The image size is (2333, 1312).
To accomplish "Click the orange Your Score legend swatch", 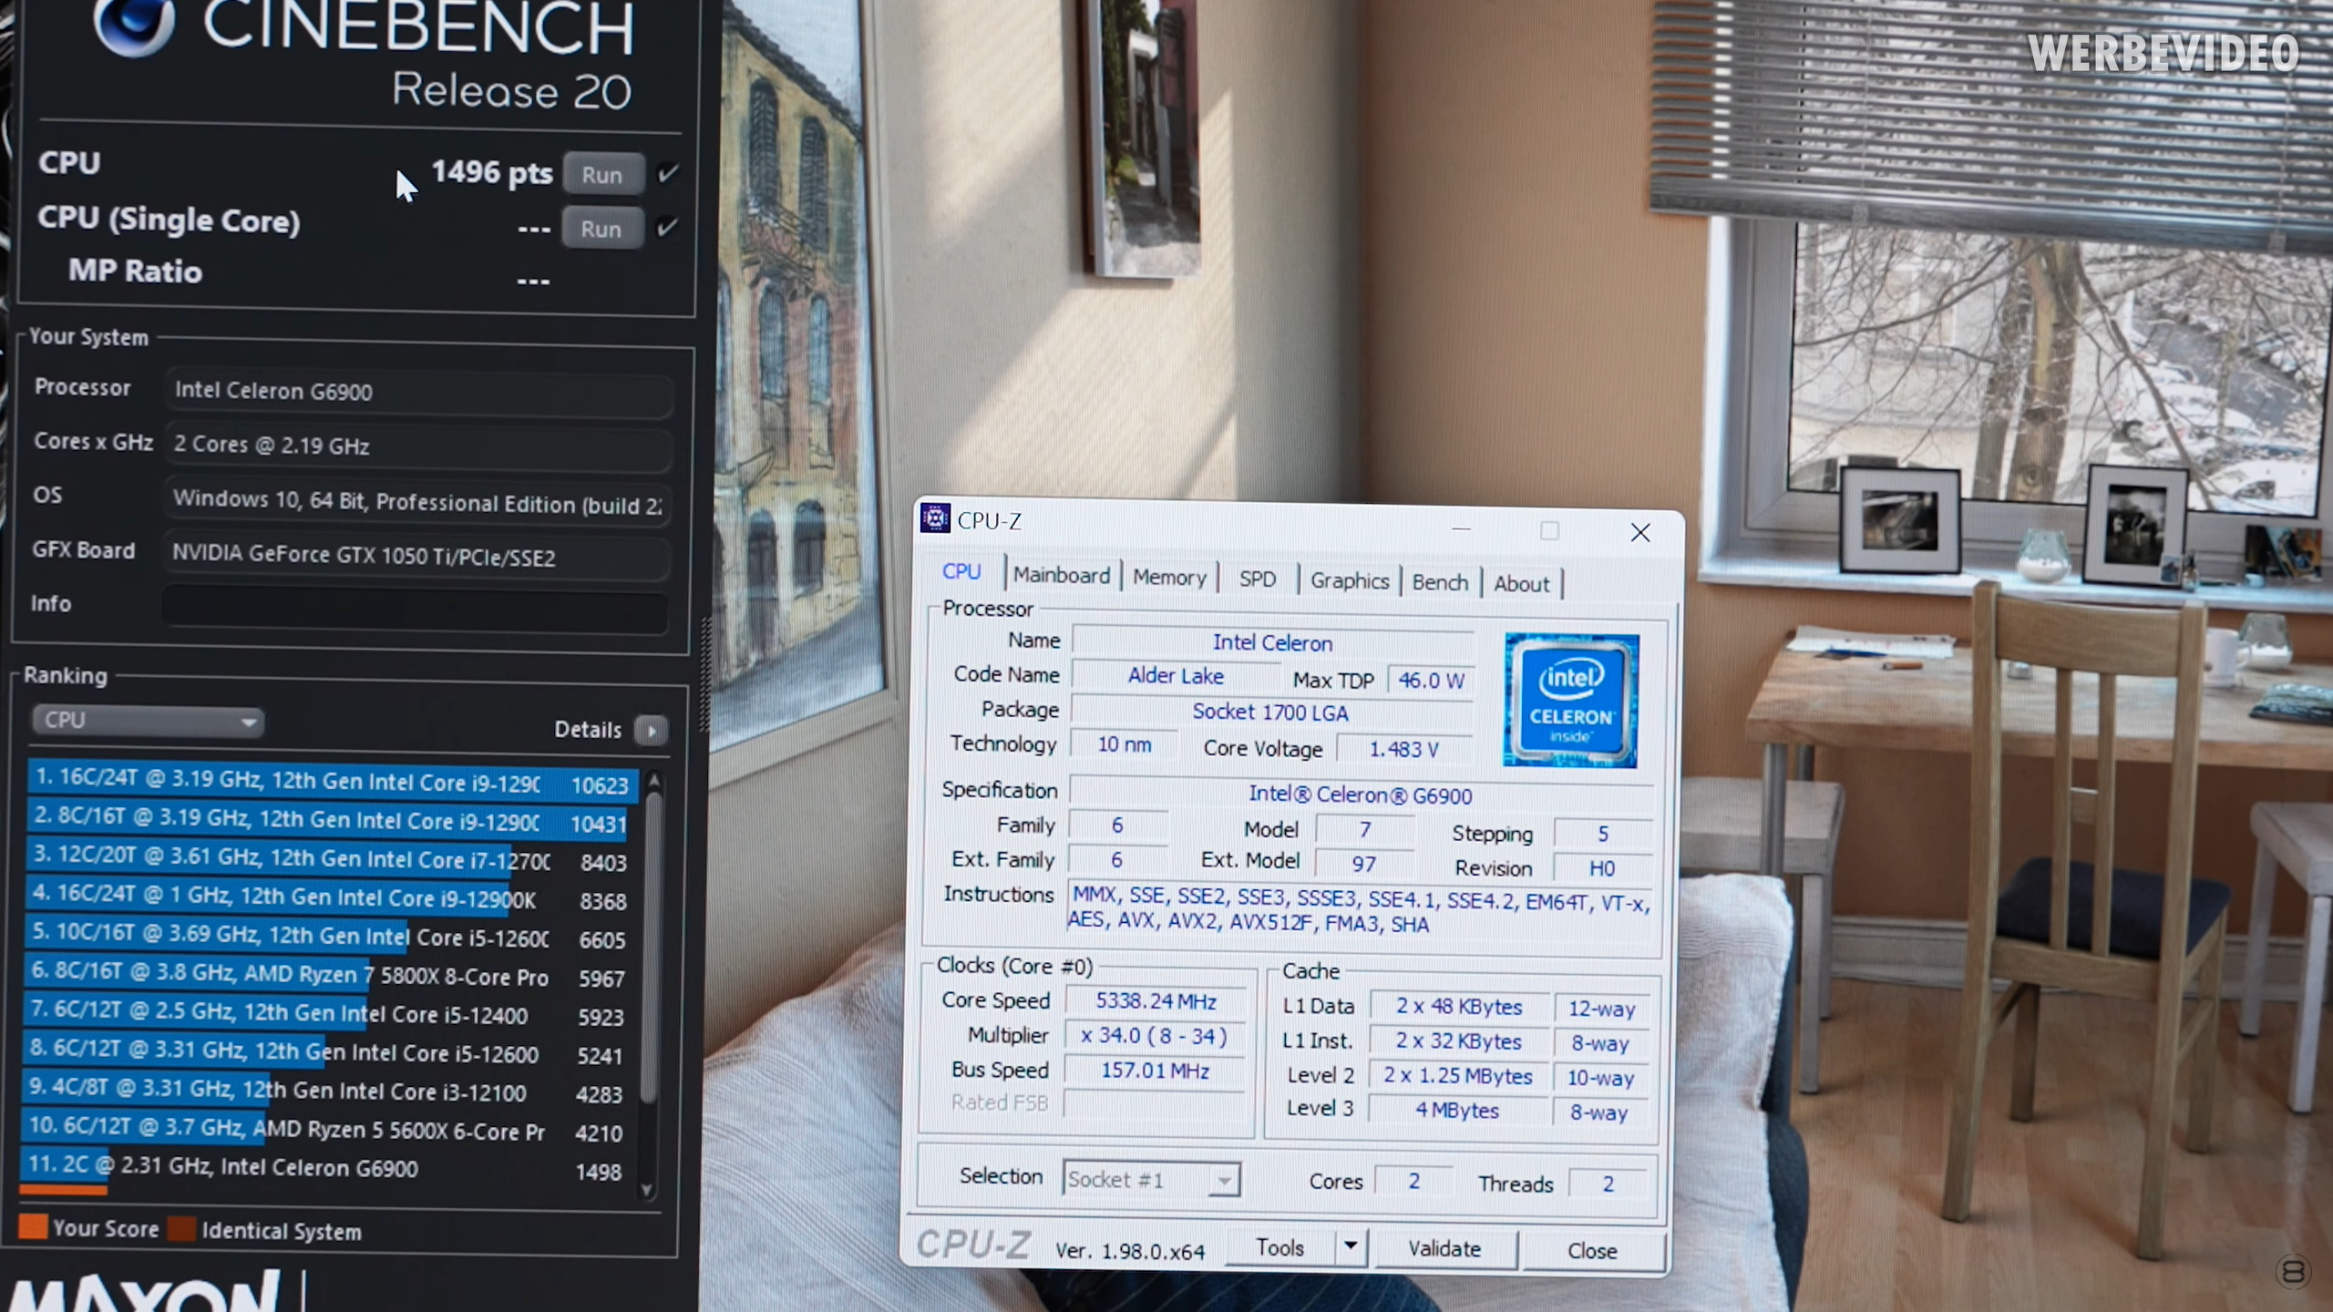I will tap(33, 1227).
